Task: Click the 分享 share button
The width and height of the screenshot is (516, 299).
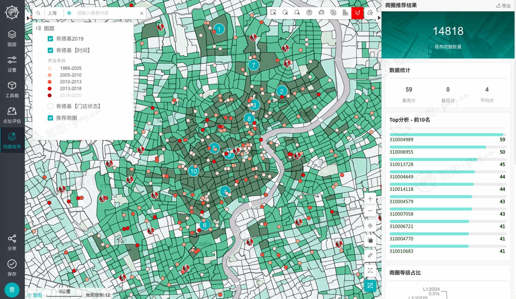Action: (x=12, y=242)
